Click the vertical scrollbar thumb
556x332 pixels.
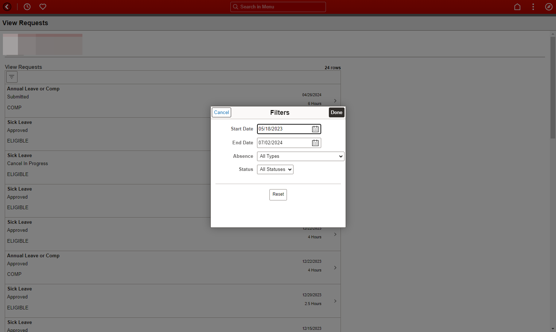point(553,87)
